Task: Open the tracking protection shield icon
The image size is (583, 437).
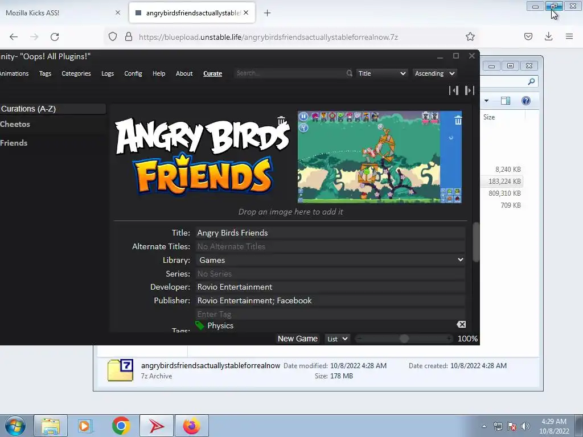Action: point(113,36)
